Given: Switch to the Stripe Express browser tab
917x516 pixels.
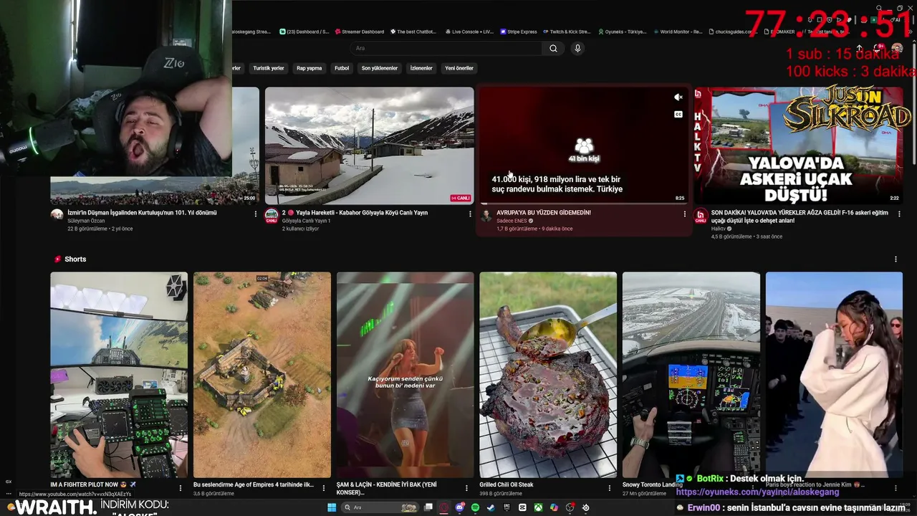Looking at the screenshot, I should (518, 32).
